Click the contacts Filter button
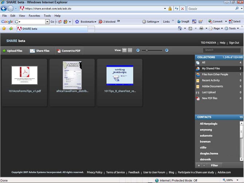The height and width of the screenshot is (183, 244). 215,165
